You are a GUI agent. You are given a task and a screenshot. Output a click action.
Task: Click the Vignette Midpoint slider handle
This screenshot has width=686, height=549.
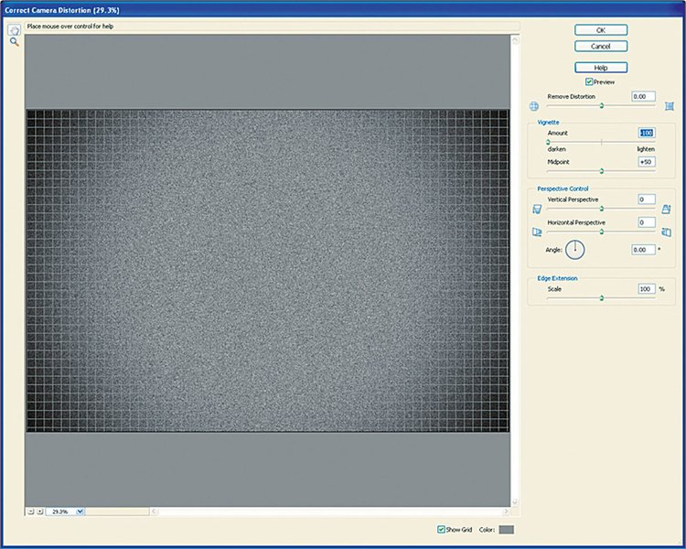pos(602,171)
